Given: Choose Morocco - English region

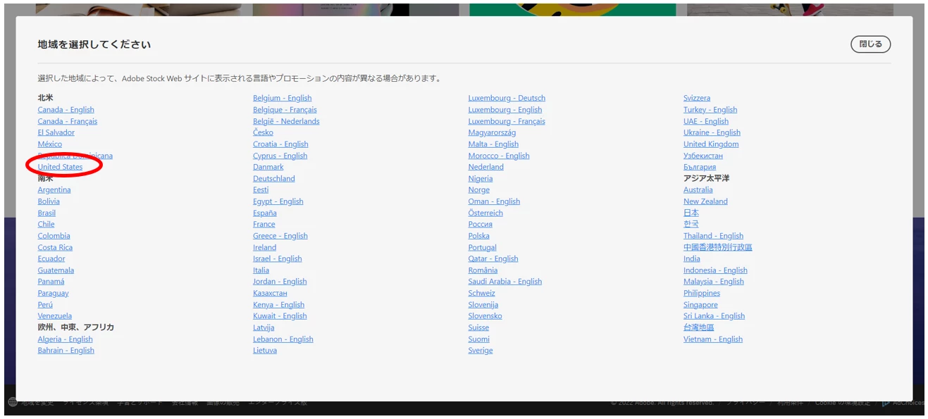Looking at the screenshot, I should [x=499, y=156].
